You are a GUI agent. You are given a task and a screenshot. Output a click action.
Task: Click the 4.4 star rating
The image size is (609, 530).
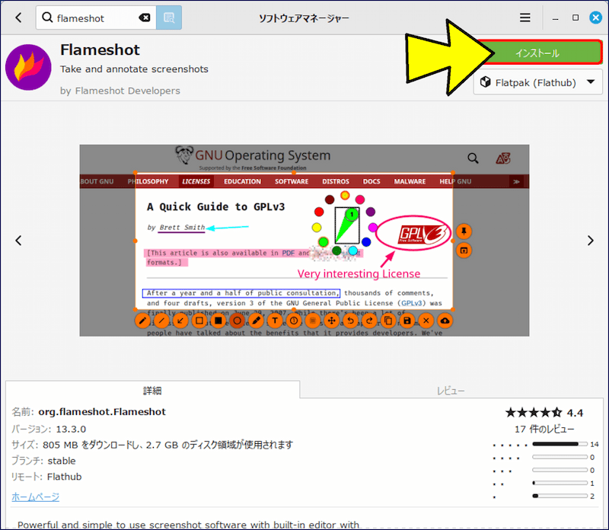544,413
